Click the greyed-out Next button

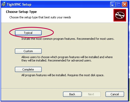click(x=91, y=94)
